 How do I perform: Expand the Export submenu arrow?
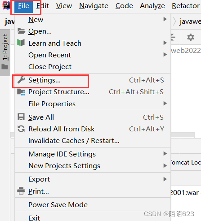click(x=165, y=179)
